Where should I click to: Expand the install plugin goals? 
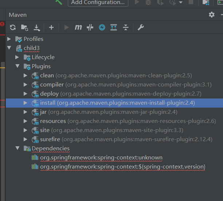[26, 103]
